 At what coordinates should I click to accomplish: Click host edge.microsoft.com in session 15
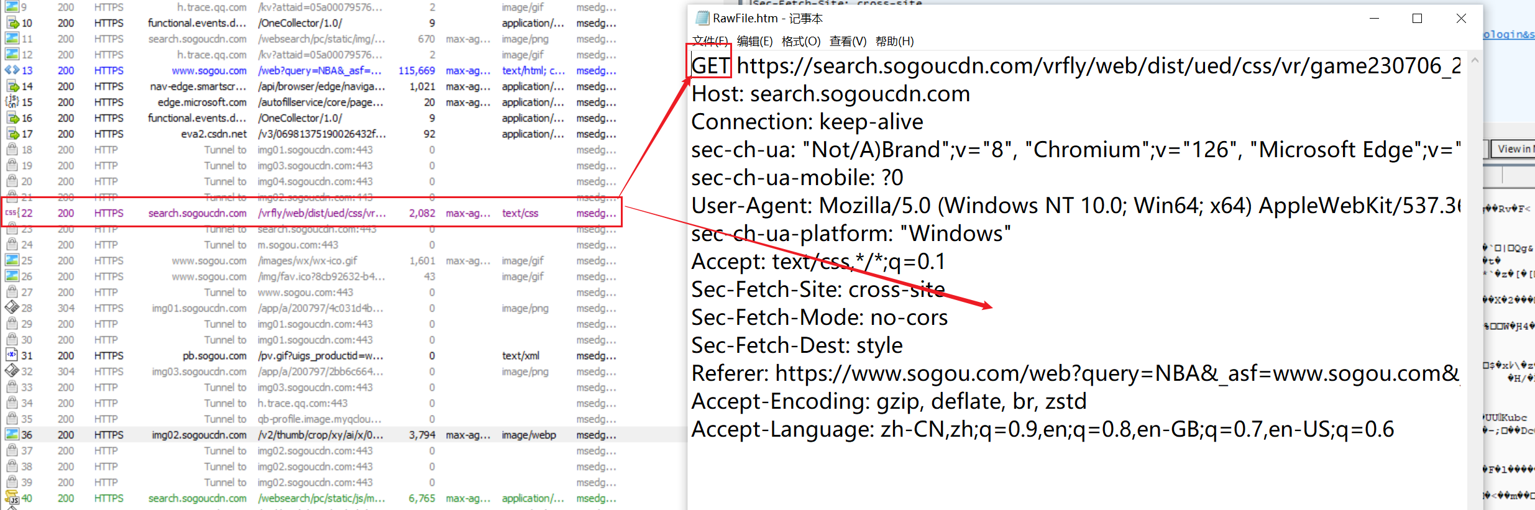coord(202,102)
